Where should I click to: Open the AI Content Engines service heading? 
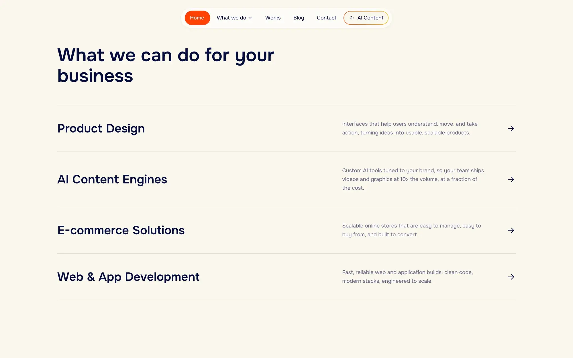click(112, 179)
